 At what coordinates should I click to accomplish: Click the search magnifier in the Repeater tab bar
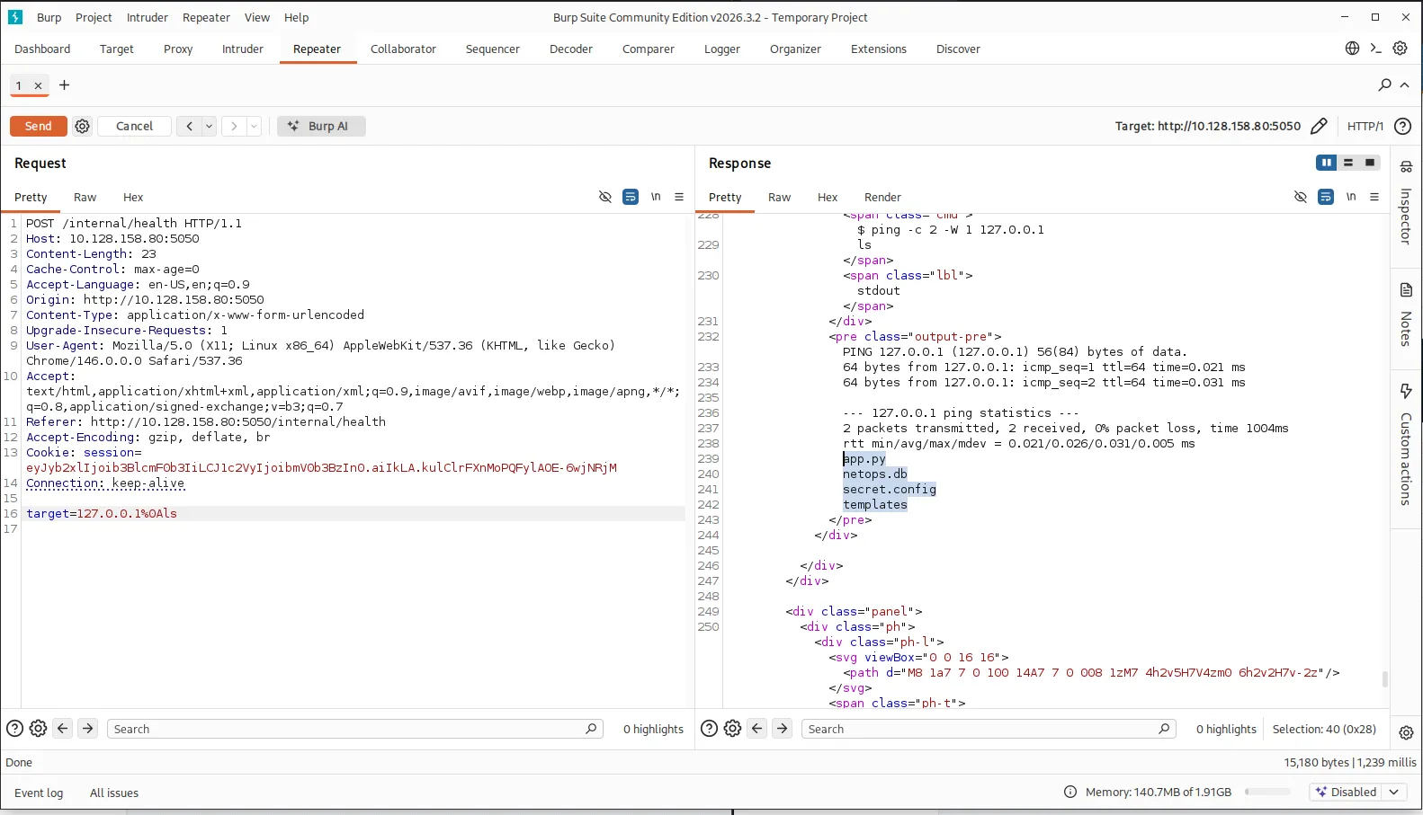coord(1385,84)
